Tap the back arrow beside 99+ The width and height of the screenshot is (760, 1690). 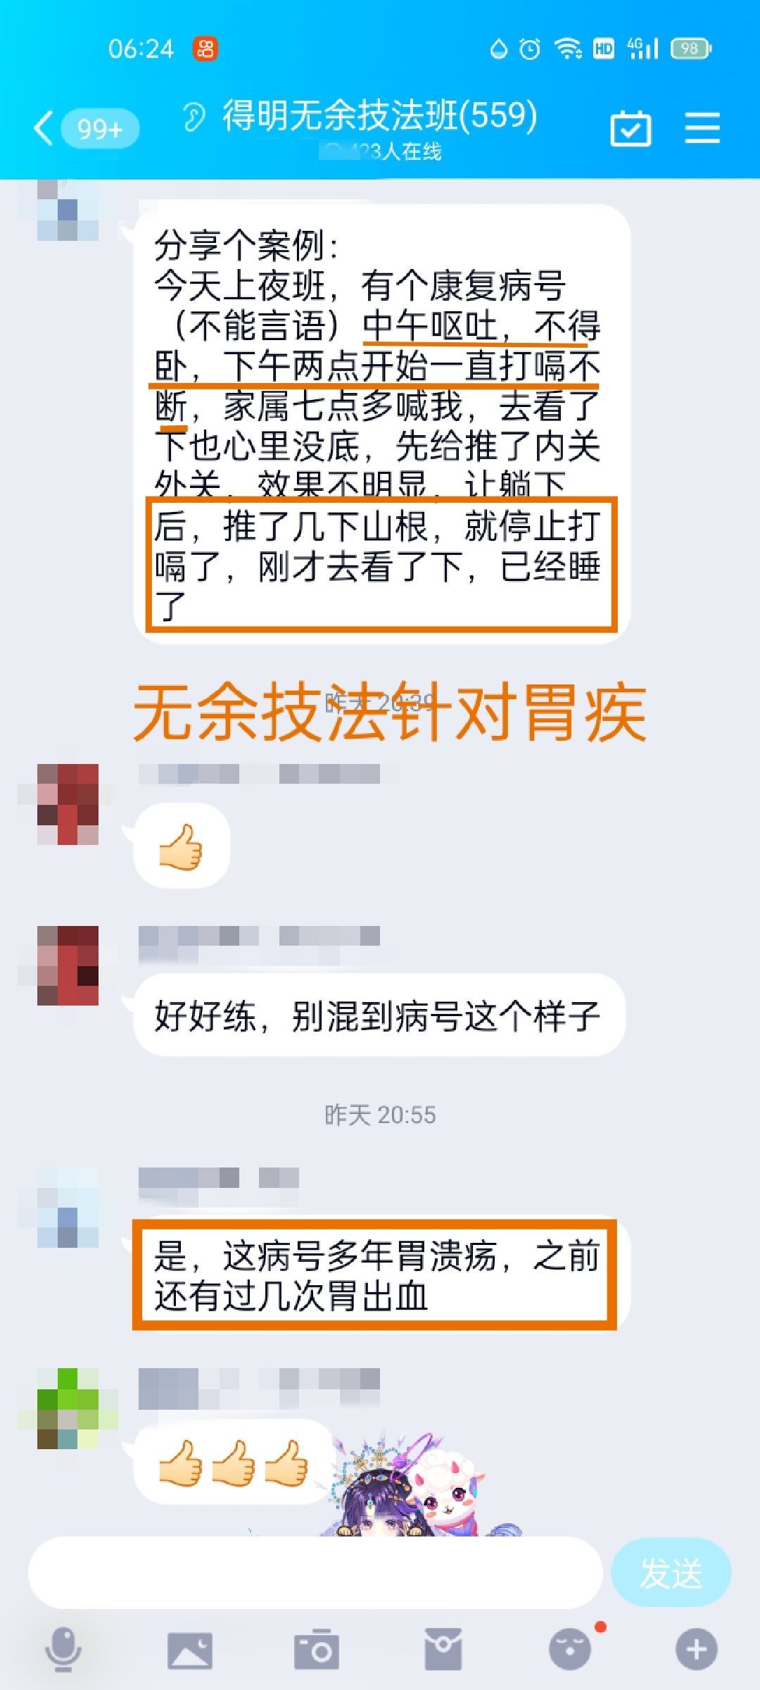[44, 128]
